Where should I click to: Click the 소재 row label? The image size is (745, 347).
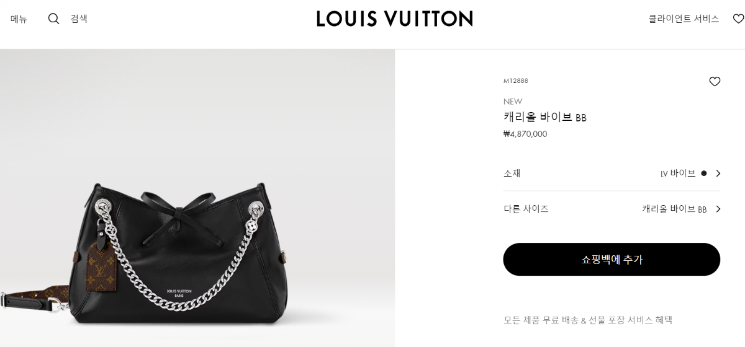(x=512, y=173)
